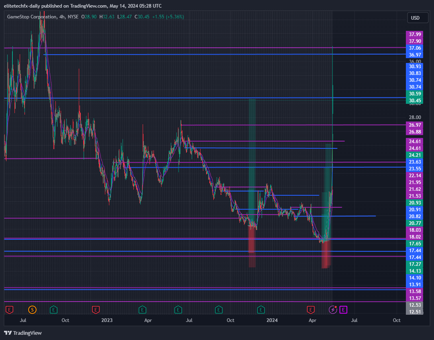Click green E earnings marker before Oct 2022

click(53, 310)
